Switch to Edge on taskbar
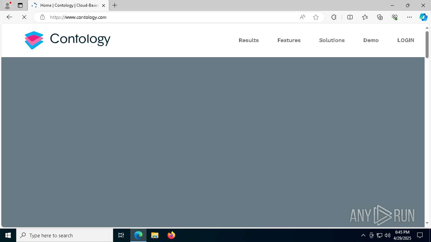Screen dimensions: 431x242 click(x=138, y=235)
